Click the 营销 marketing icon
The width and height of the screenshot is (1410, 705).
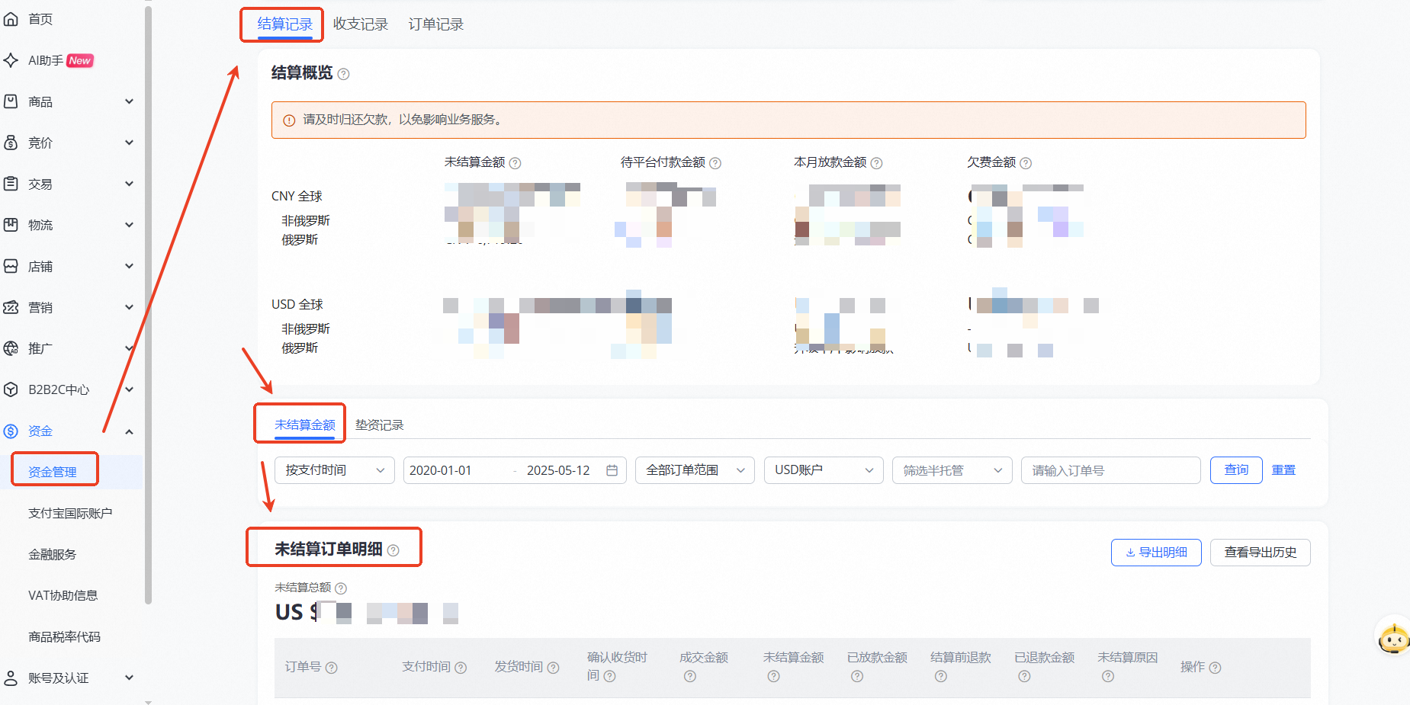11,307
